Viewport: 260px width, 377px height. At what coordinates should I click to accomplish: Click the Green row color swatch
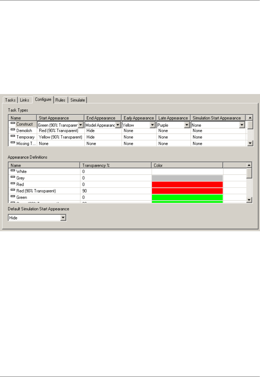(187, 197)
